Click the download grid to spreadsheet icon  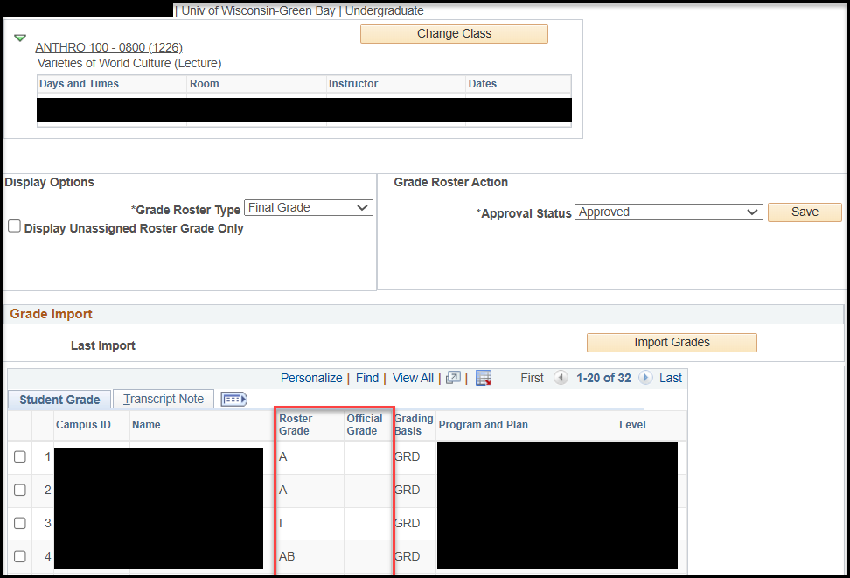click(x=484, y=378)
